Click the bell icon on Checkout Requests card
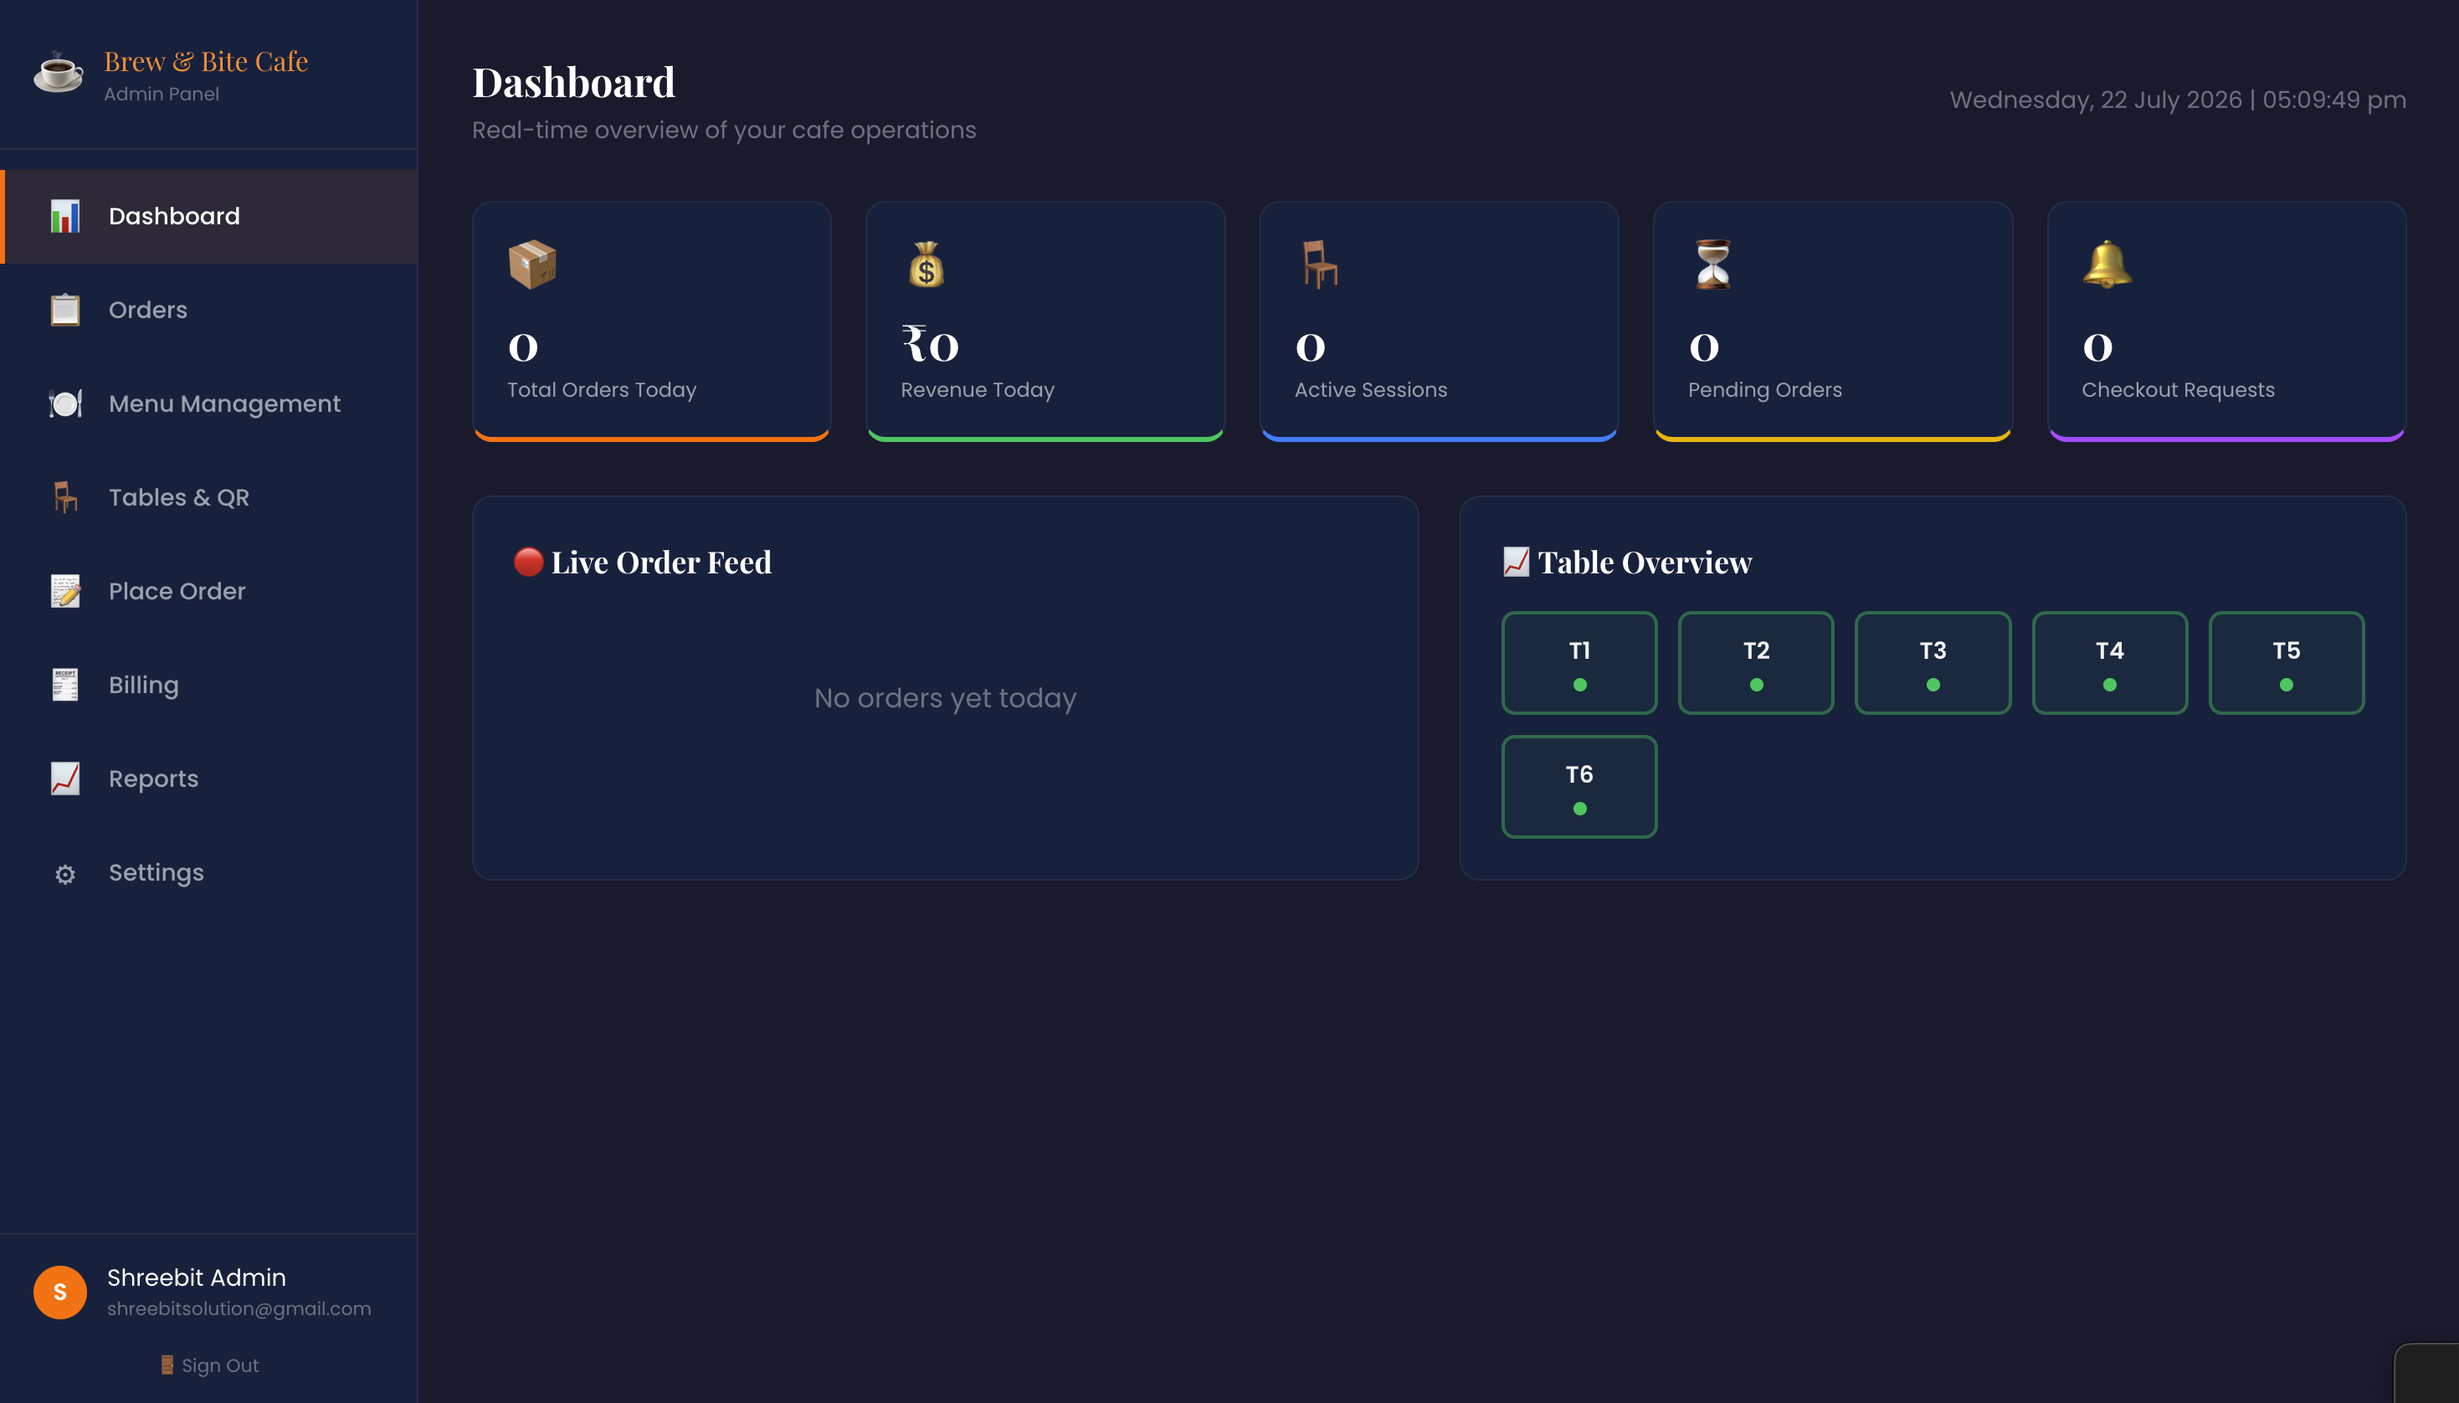Image resolution: width=2459 pixels, height=1403 pixels. (2107, 264)
